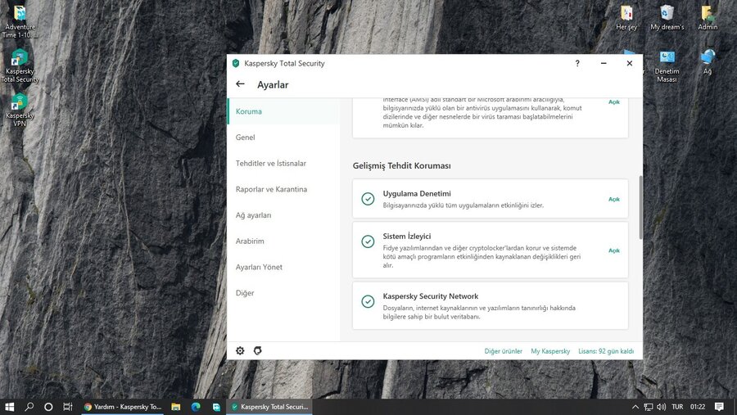Toggle Uygulama Denetimi Açık switch
The image size is (737, 415).
click(x=613, y=199)
